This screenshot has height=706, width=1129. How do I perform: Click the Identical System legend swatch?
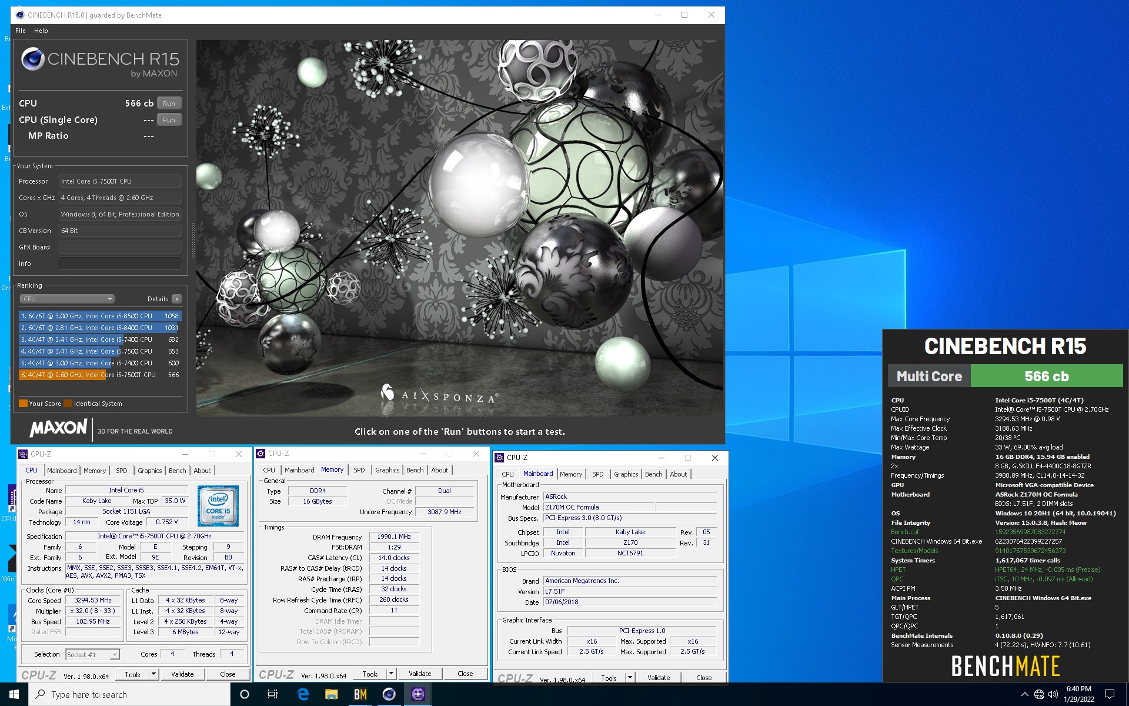pos(68,404)
